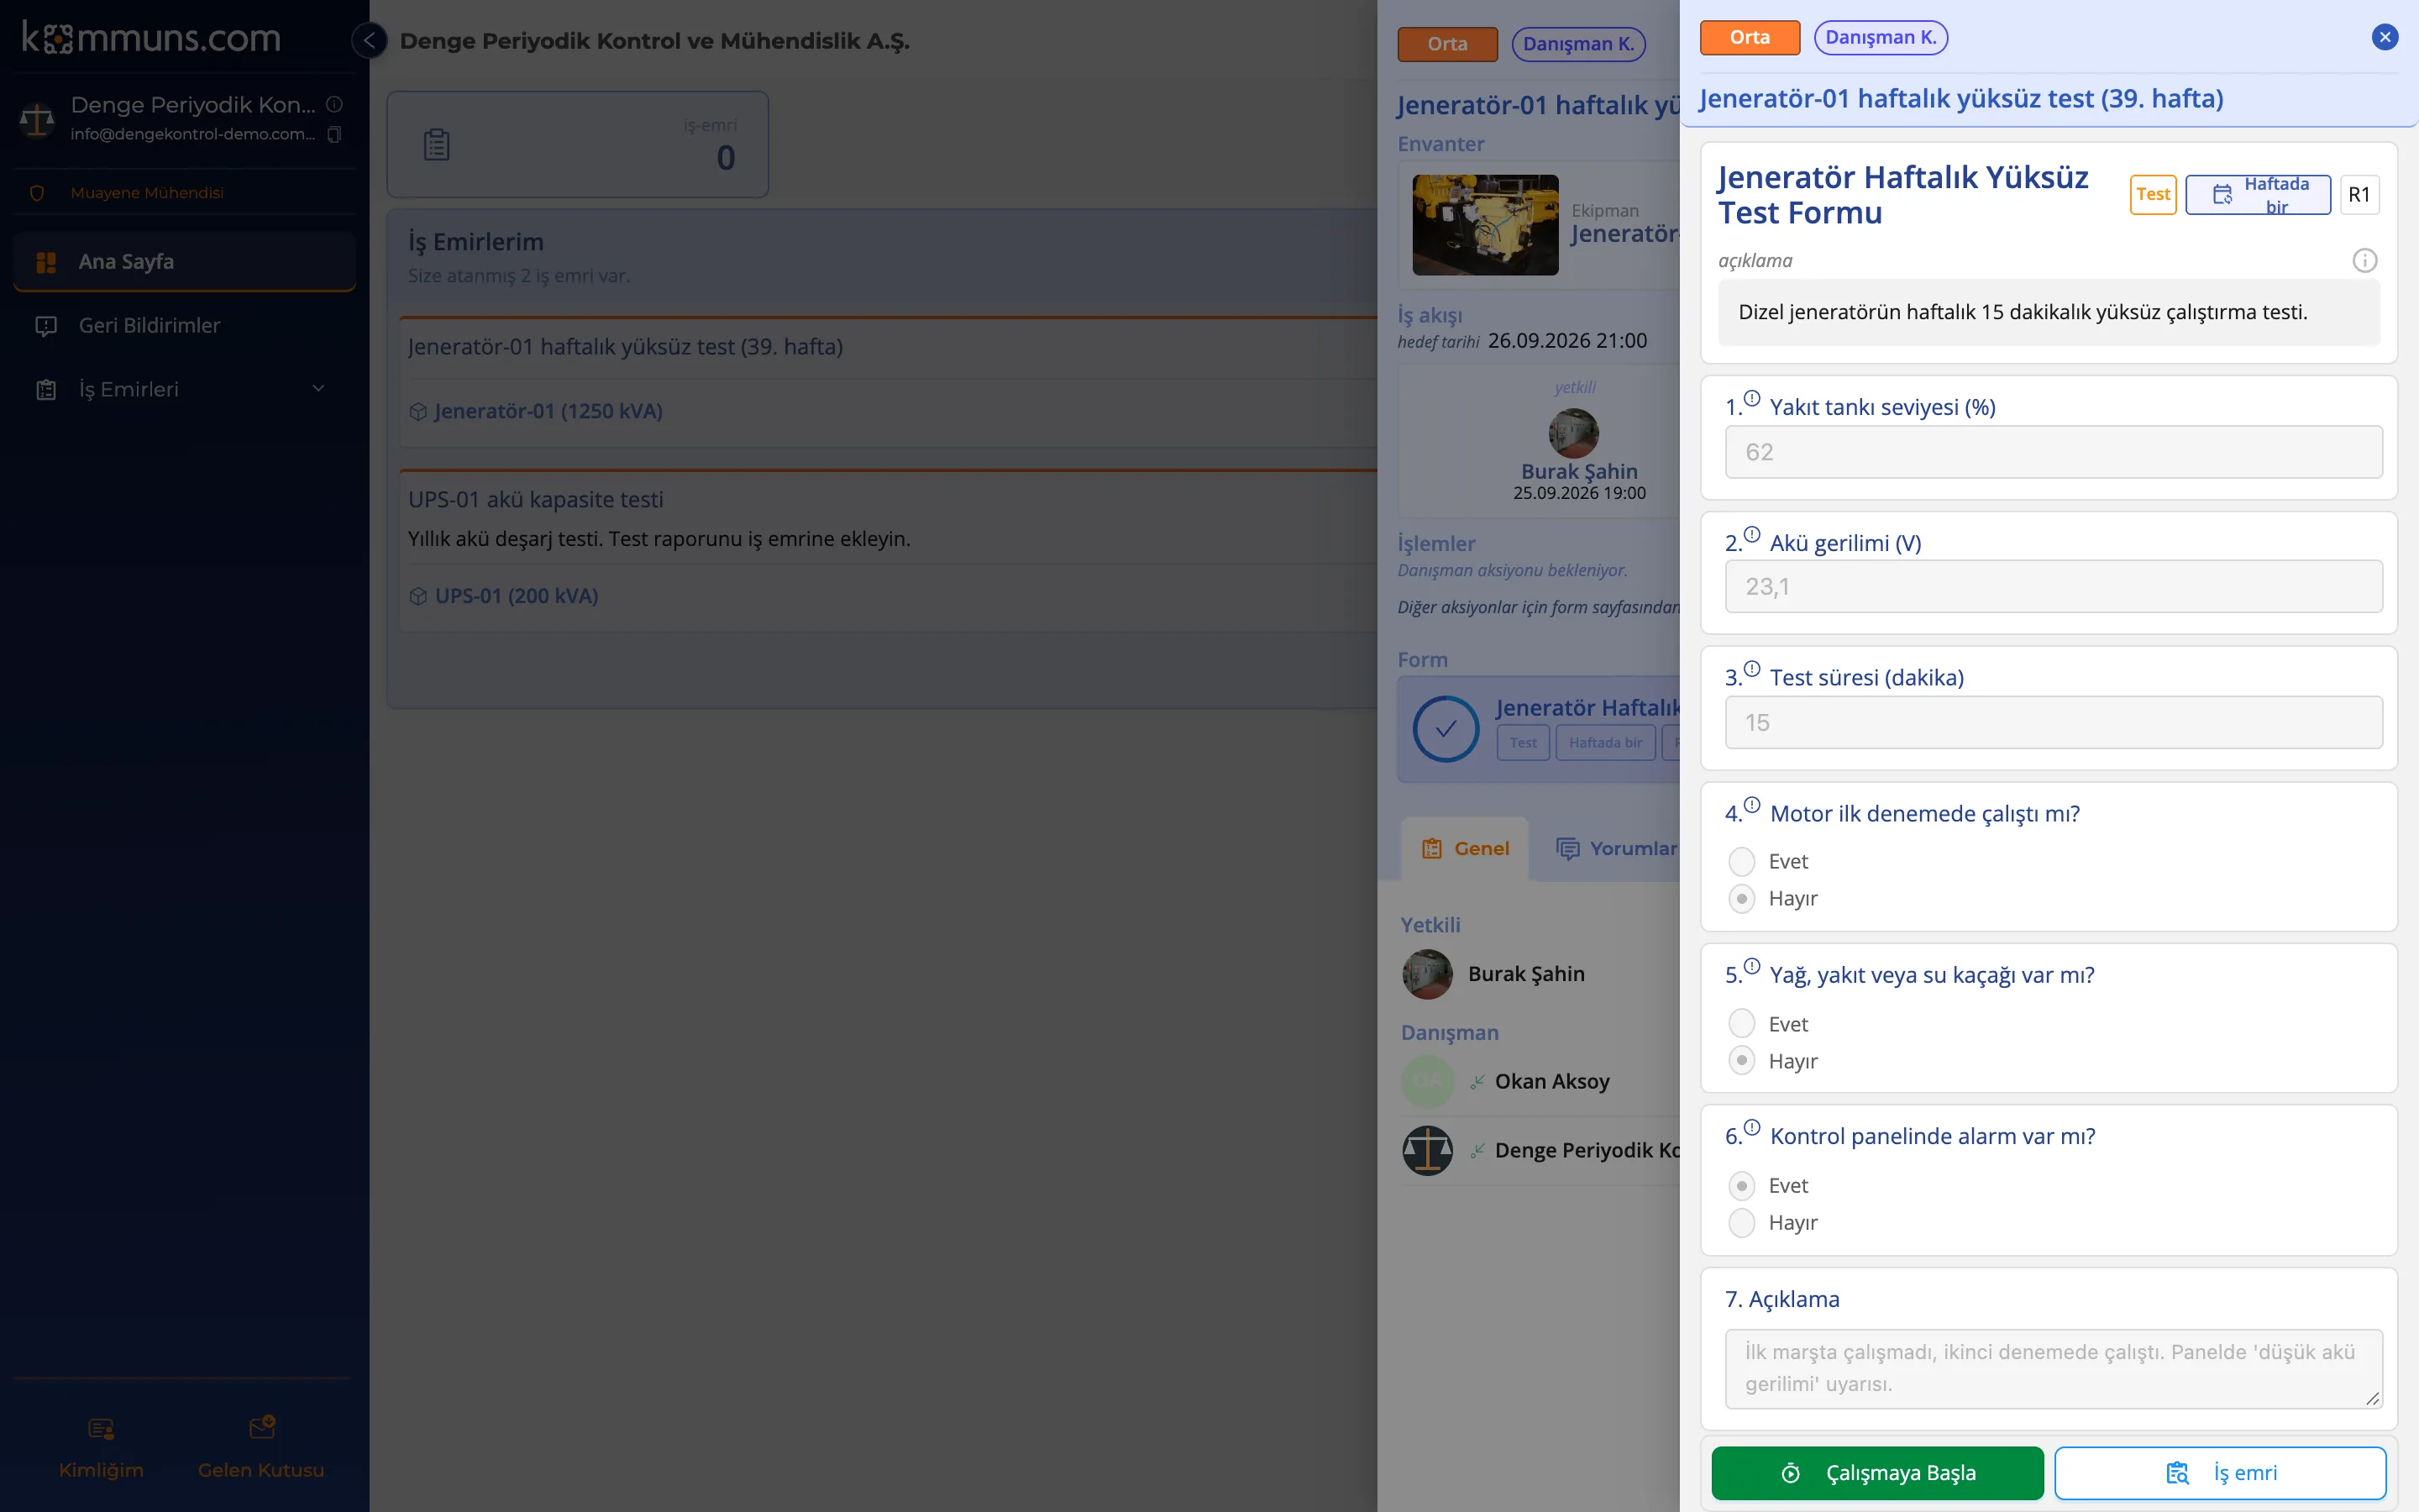Click info icon next to question 5
The height and width of the screenshot is (1512, 2419).
coord(1751,966)
